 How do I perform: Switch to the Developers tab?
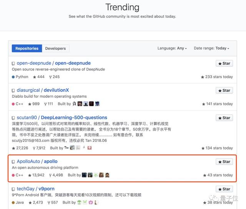(55, 48)
